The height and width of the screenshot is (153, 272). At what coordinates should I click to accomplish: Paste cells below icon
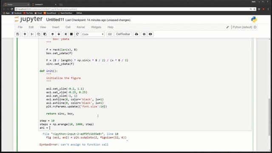[x=45, y=34]
